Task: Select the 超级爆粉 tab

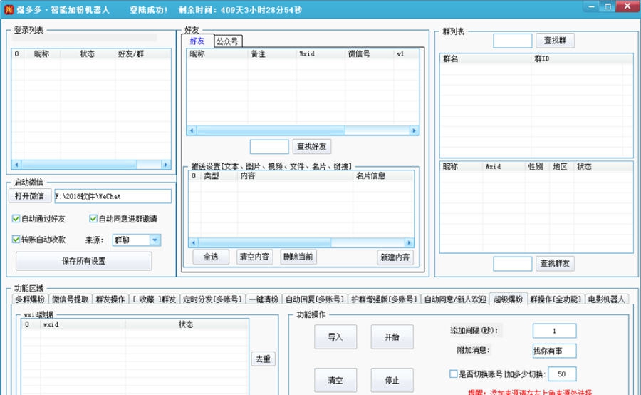Action: [508, 299]
